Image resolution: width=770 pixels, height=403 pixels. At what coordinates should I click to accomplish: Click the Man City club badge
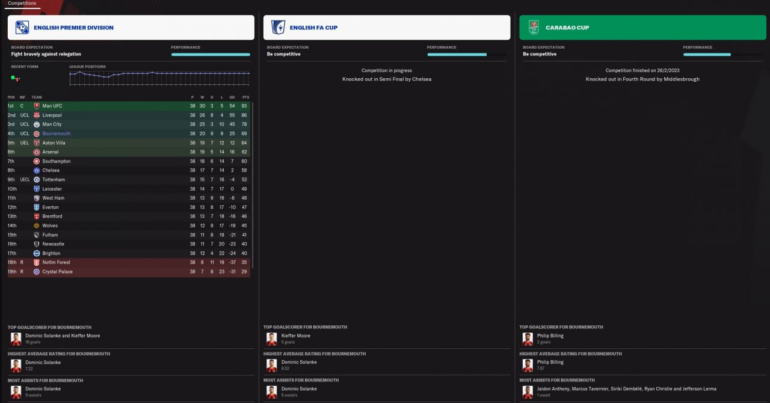tap(37, 125)
